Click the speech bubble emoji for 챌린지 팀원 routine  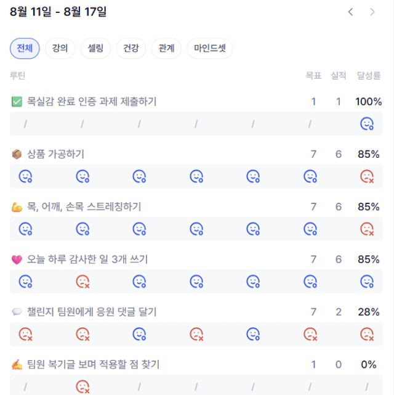pos(17,312)
